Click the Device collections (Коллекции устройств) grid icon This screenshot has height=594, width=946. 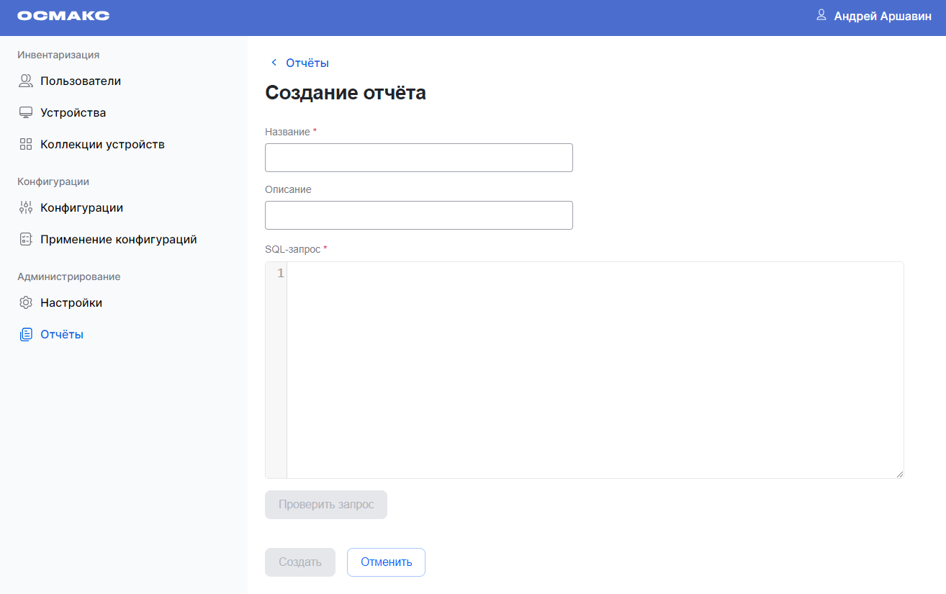26,145
